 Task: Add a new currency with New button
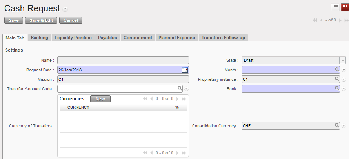[100, 99]
